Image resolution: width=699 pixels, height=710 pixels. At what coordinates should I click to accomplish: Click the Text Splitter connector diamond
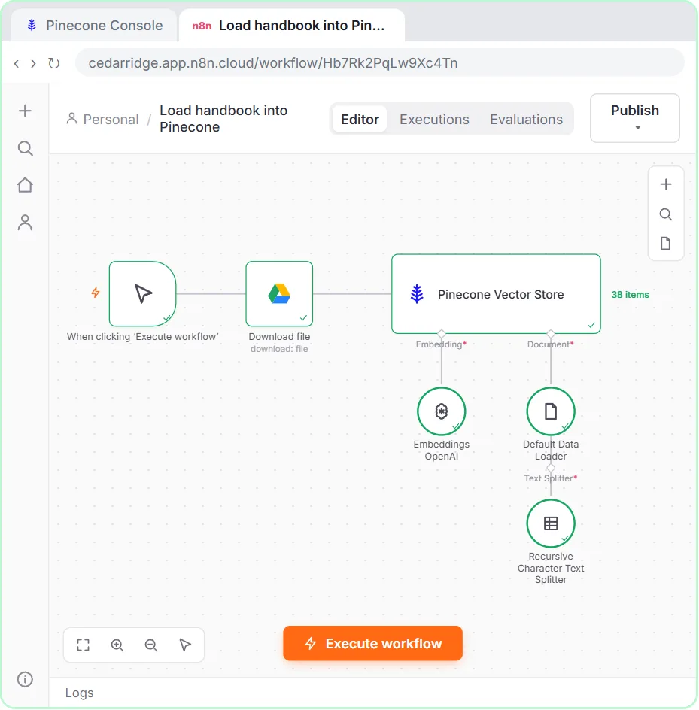tap(551, 468)
